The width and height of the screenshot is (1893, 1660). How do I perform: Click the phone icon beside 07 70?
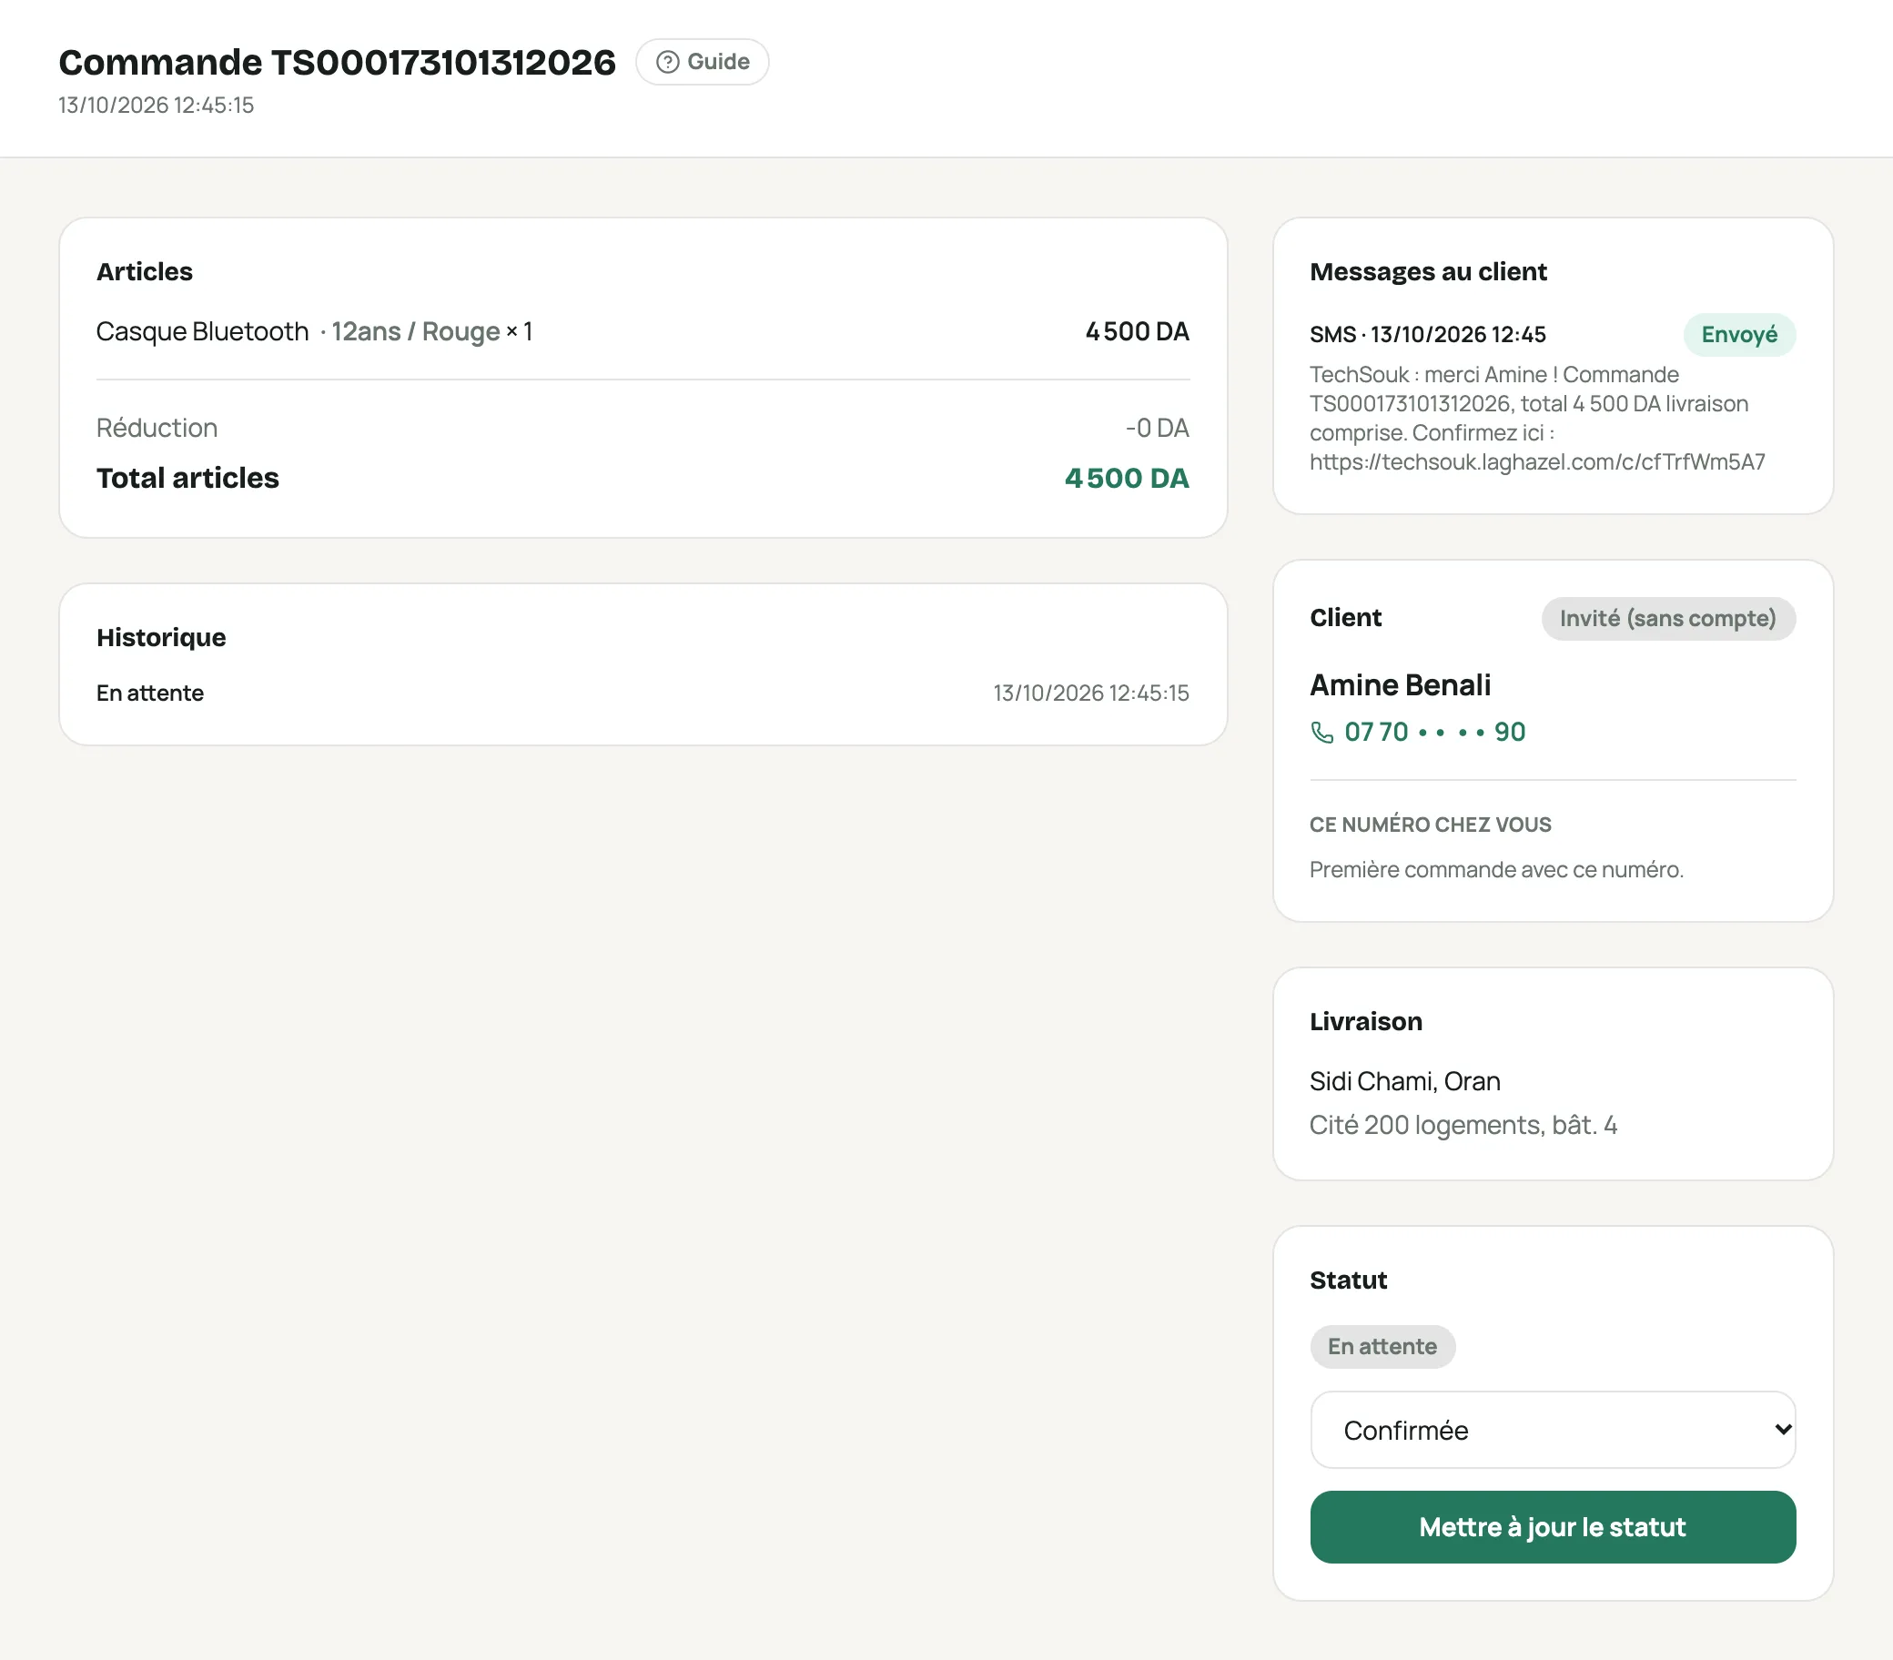point(1321,733)
